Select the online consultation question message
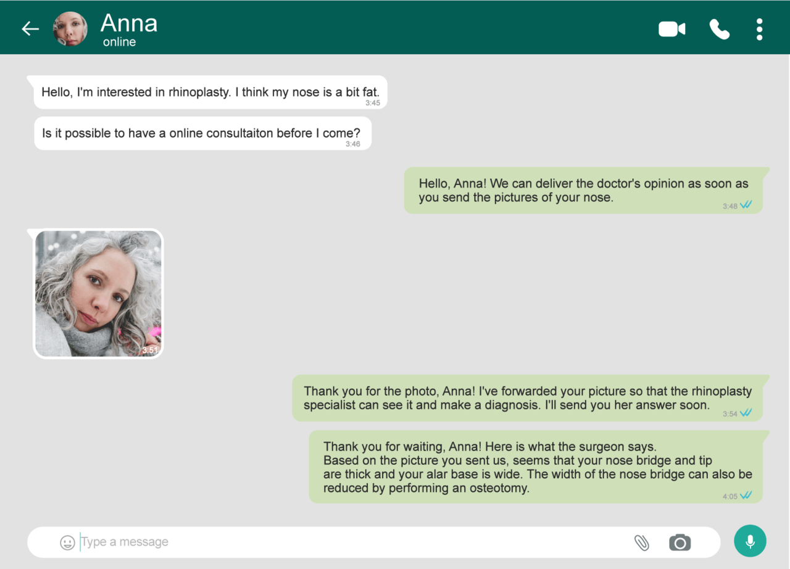The image size is (790, 569). (x=203, y=133)
